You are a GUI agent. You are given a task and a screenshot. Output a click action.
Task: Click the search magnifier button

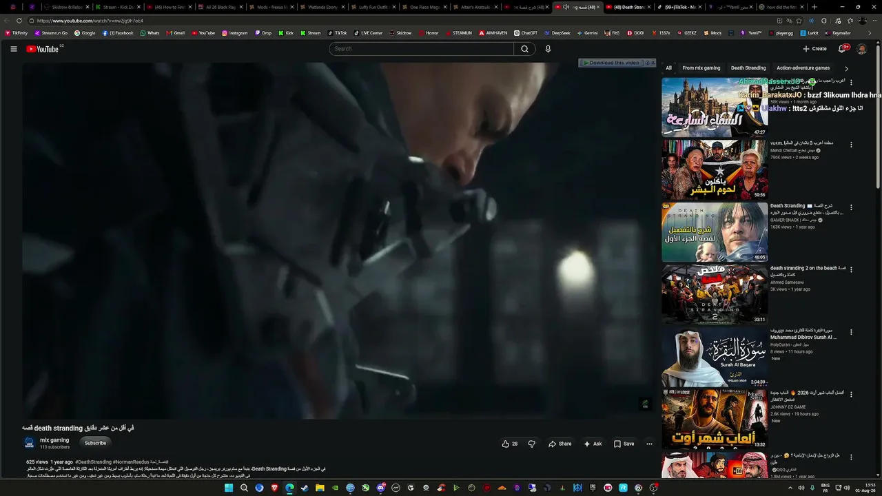pyautogui.click(x=524, y=49)
